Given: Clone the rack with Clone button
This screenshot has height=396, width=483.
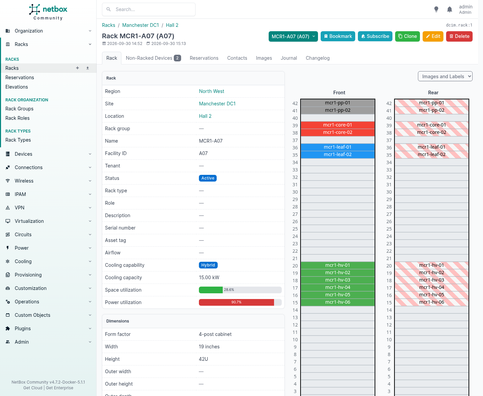Looking at the screenshot, I should click(408, 36).
